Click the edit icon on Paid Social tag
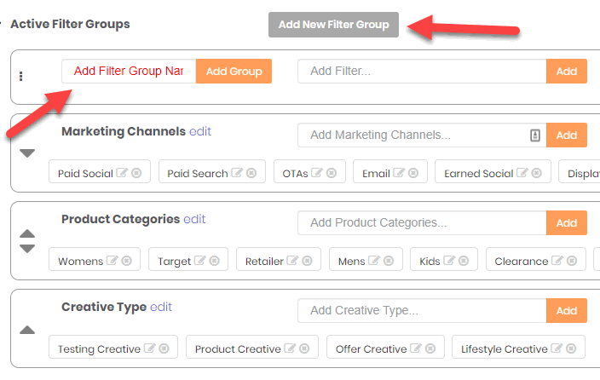The width and height of the screenshot is (600, 380). coord(122,173)
